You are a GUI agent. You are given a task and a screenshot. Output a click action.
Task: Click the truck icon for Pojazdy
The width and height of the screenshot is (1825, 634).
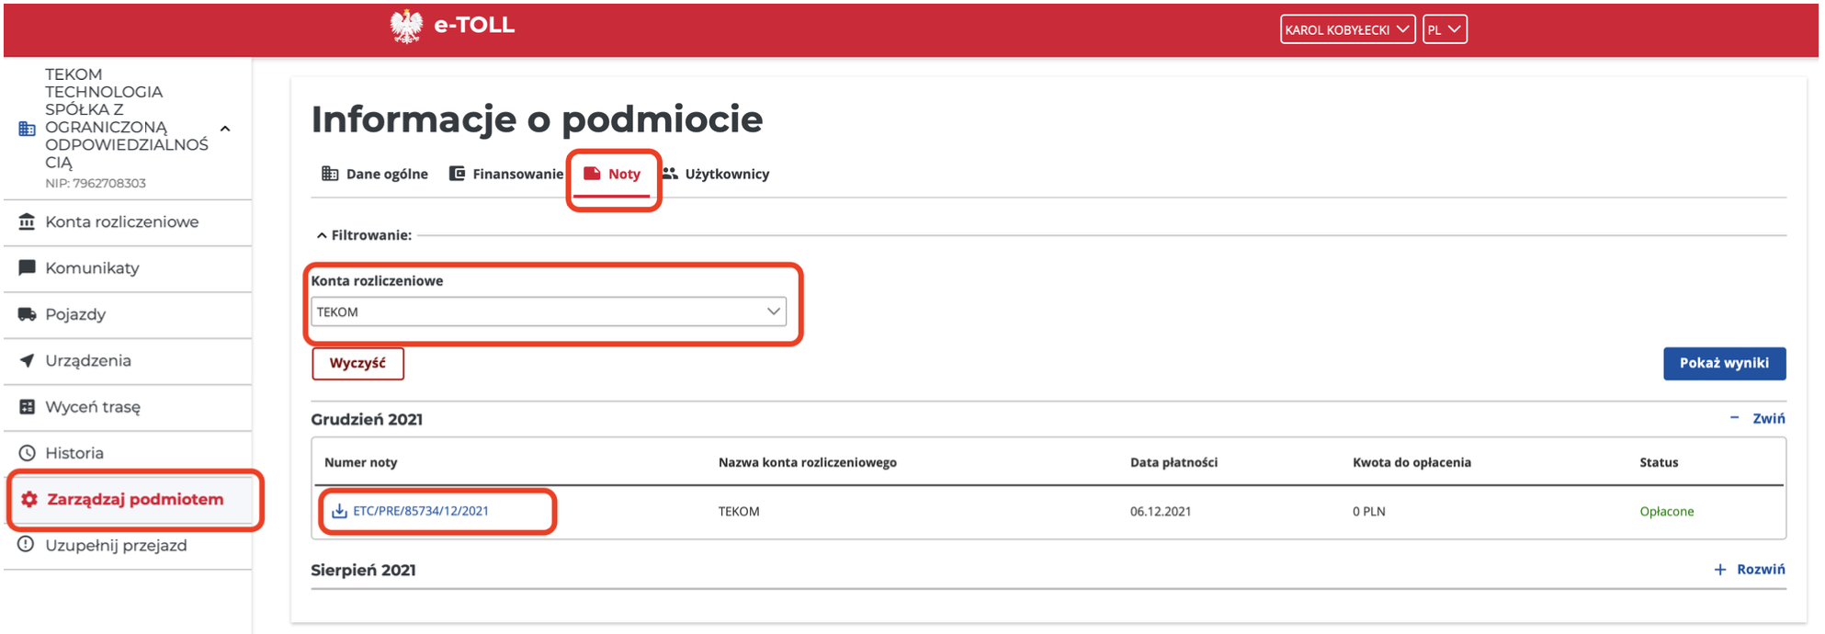tap(27, 314)
